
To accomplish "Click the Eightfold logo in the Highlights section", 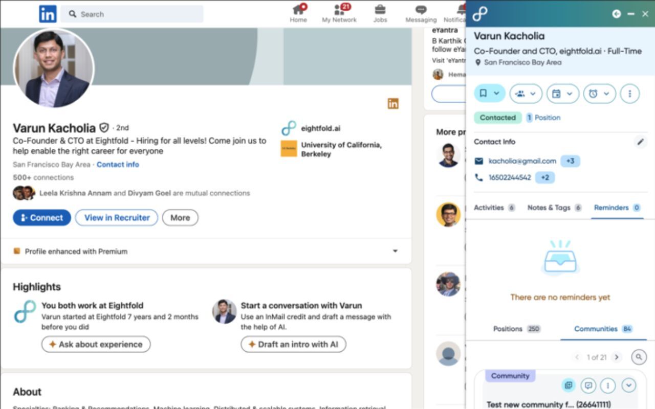I will 25,311.
